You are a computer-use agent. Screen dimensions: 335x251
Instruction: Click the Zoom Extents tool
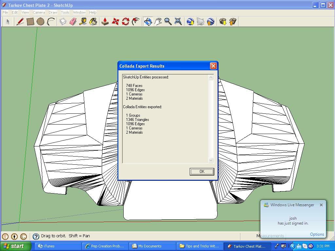pos(178,22)
